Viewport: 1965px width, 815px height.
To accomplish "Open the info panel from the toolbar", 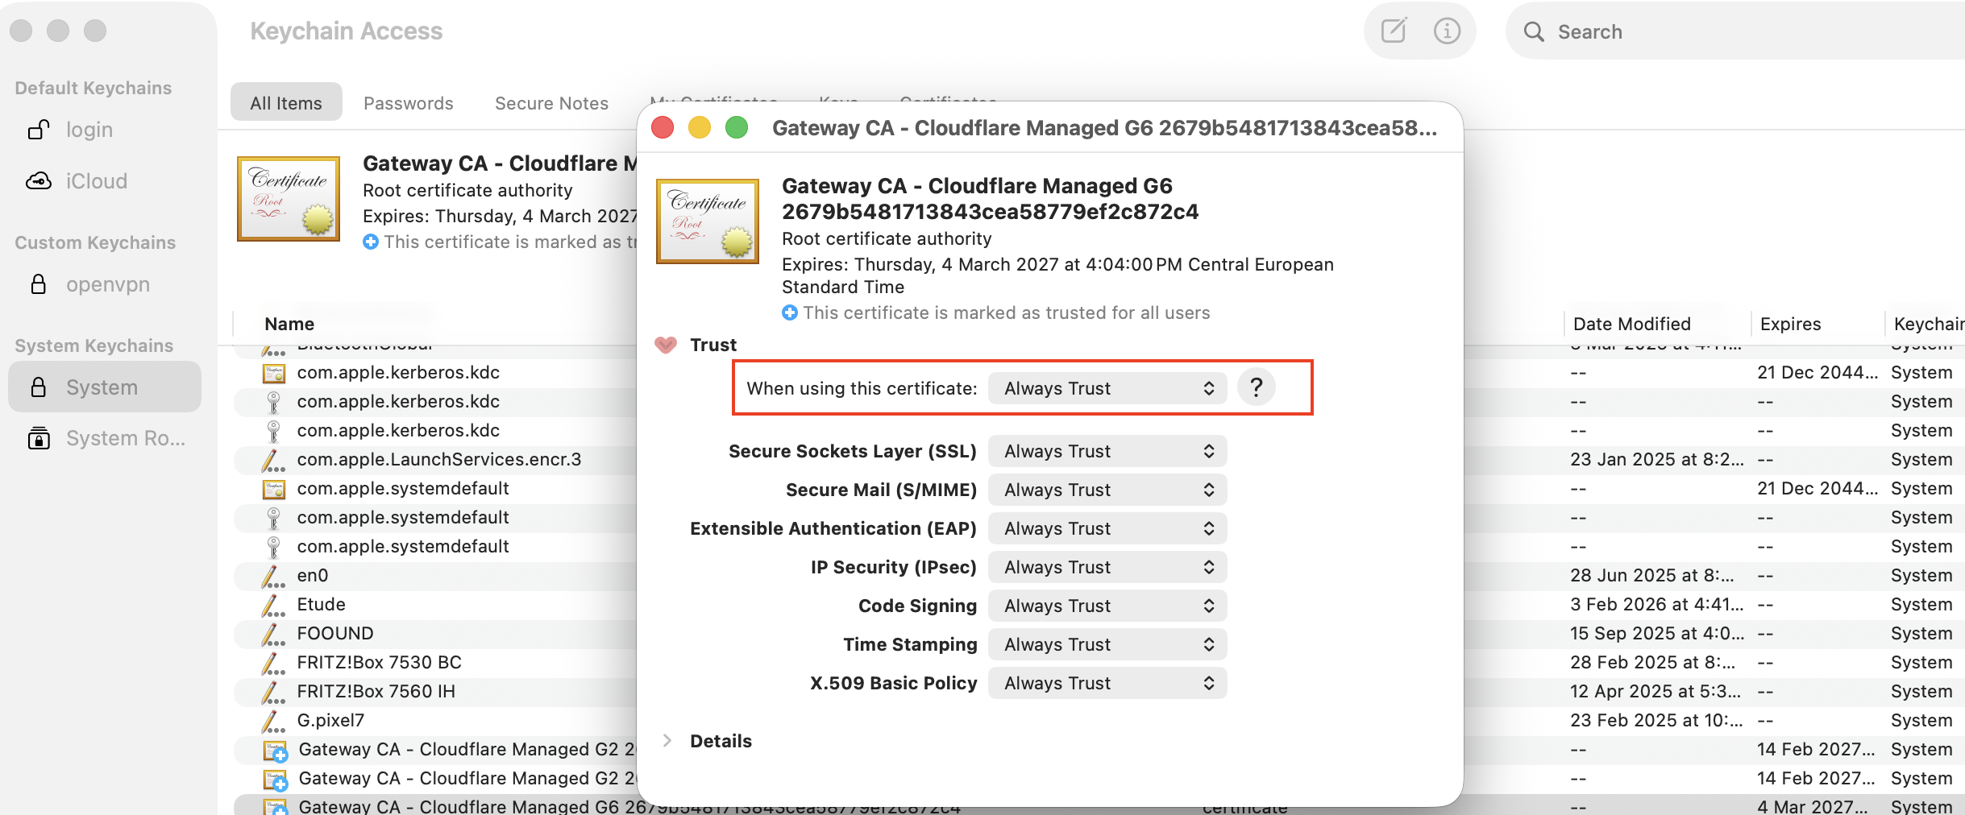I will (1446, 31).
